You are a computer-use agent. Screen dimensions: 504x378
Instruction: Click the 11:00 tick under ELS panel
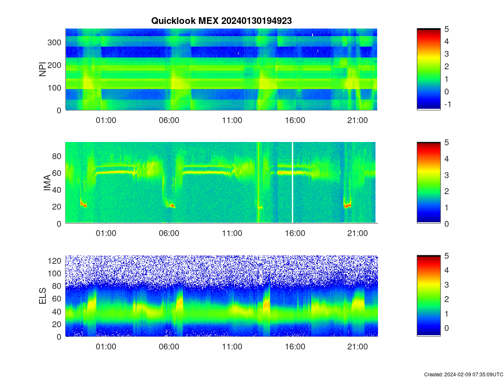(x=232, y=347)
